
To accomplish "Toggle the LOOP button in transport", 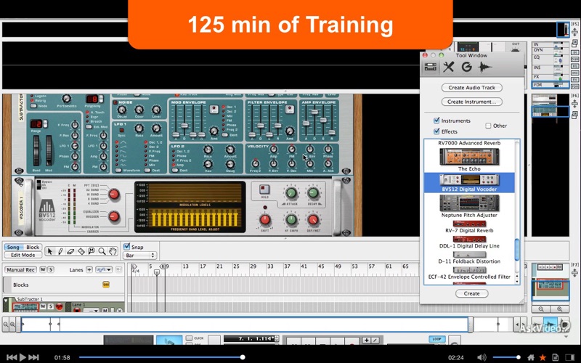I will [437, 339].
